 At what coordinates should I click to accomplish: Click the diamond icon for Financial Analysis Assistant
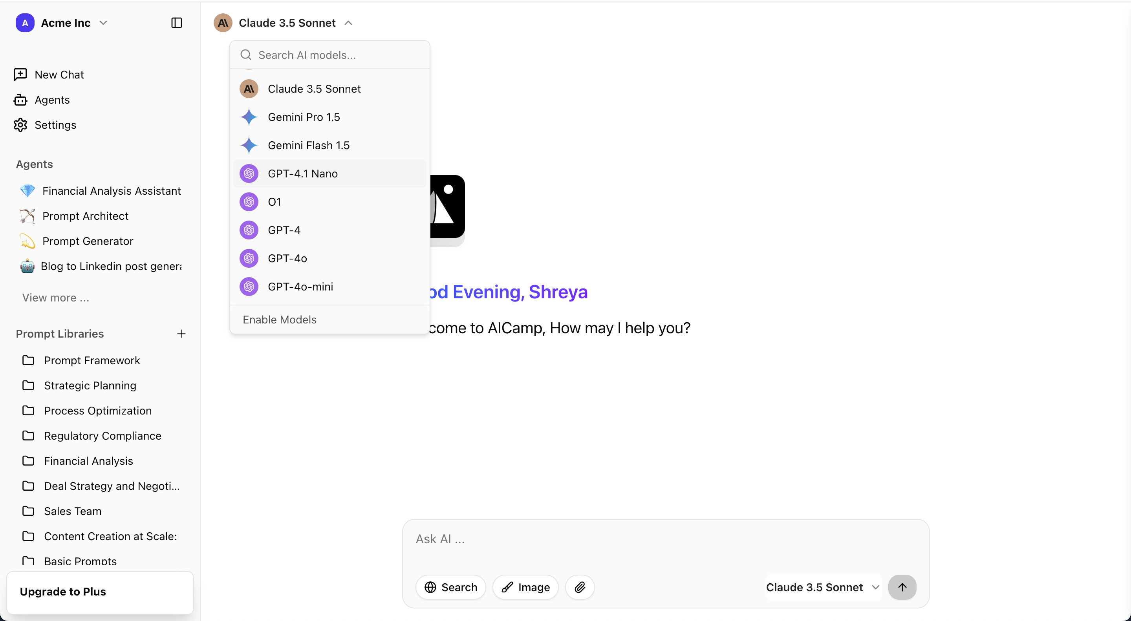(27, 190)
